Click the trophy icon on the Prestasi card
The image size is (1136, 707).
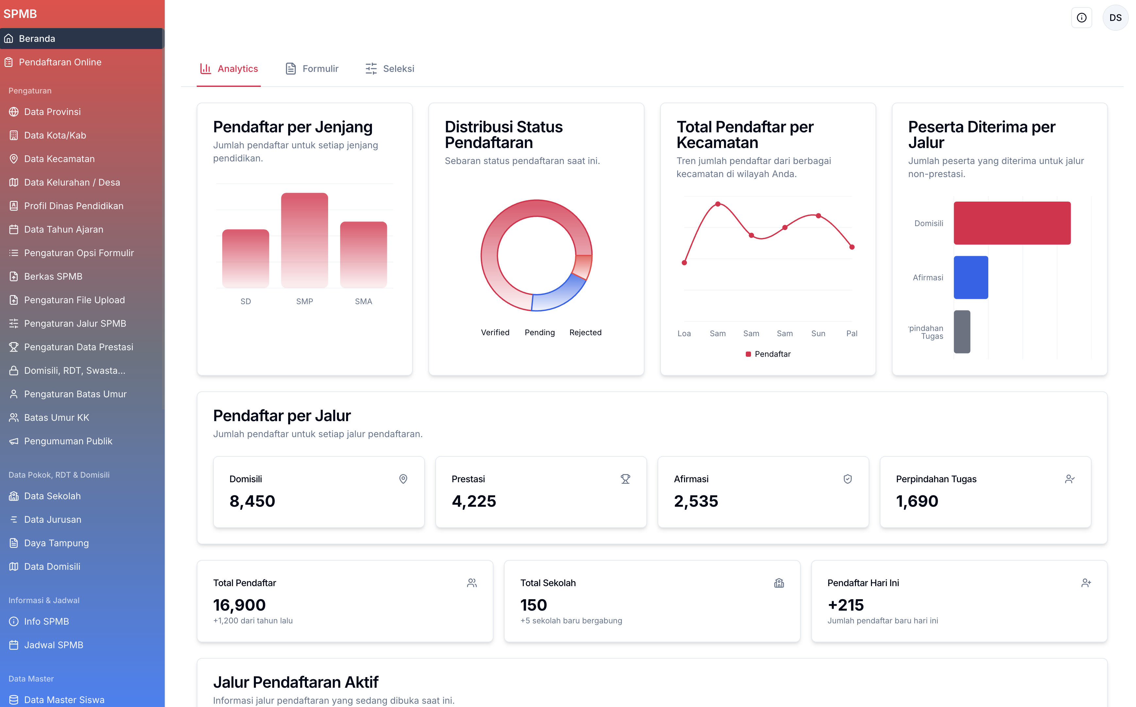point(625,479)
